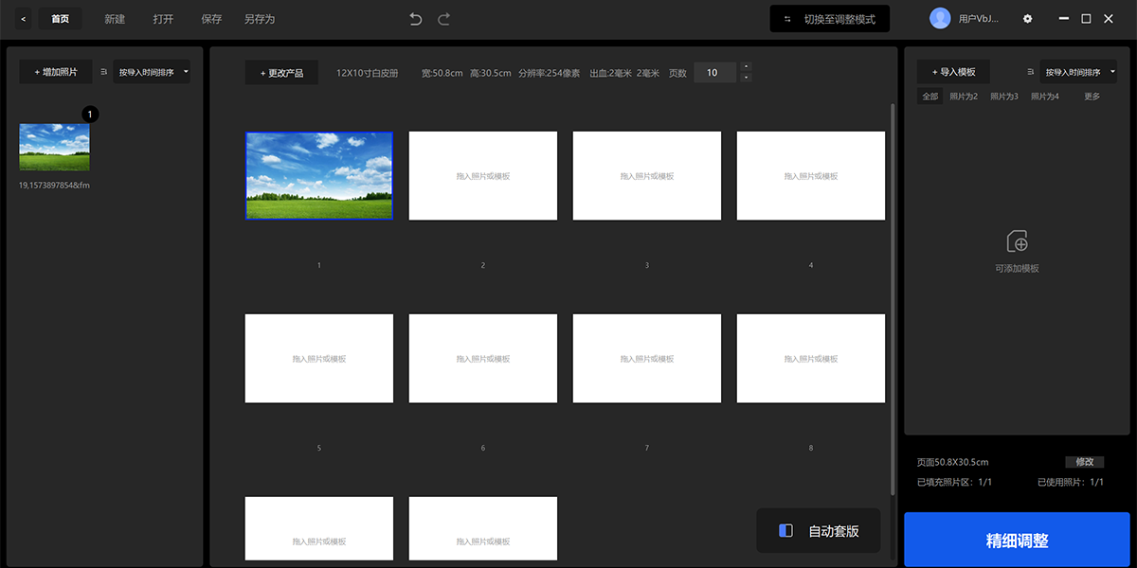
Task: Open photo panel 按导入时间排序 dropdown
Action: [152, 72]
